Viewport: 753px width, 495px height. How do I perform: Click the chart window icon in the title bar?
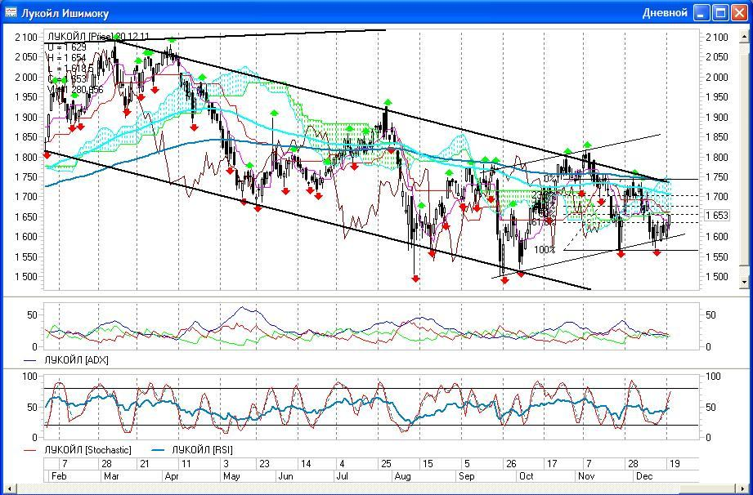(x=11, y=13)
